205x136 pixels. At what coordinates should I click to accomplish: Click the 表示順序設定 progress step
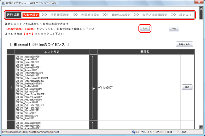tap(91, 15)
